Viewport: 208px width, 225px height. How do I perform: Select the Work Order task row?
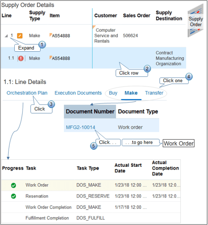(91, 185)
